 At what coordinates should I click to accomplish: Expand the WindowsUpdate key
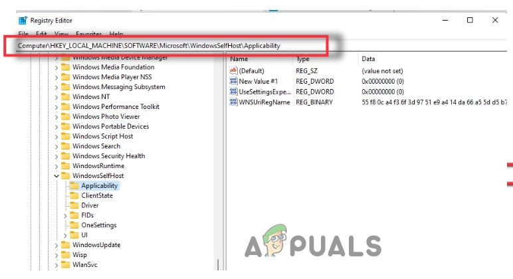(x=56, y=245)
